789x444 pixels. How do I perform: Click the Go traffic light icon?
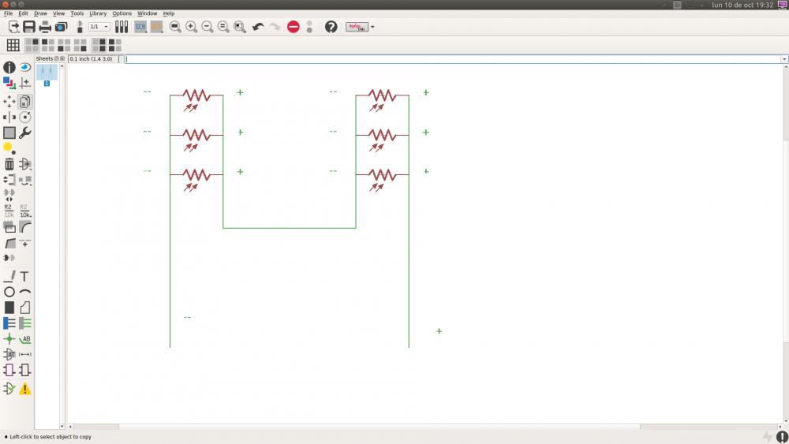[309, 27]
